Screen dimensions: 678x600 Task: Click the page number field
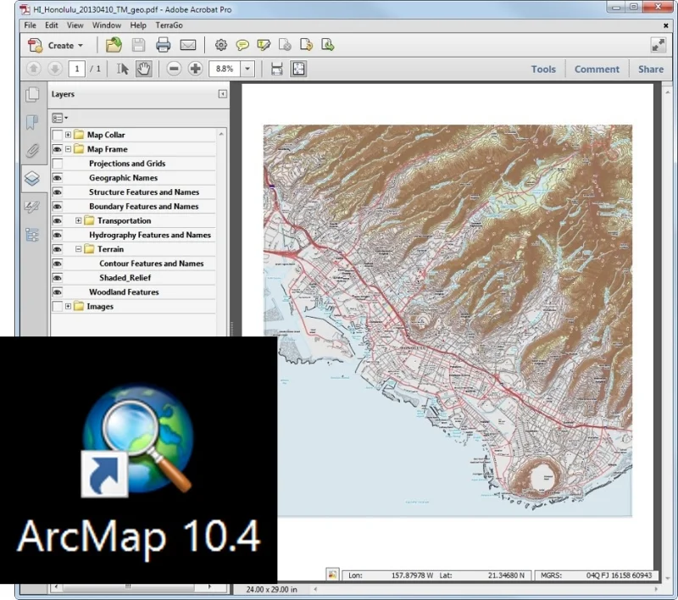tap(77, 69)
